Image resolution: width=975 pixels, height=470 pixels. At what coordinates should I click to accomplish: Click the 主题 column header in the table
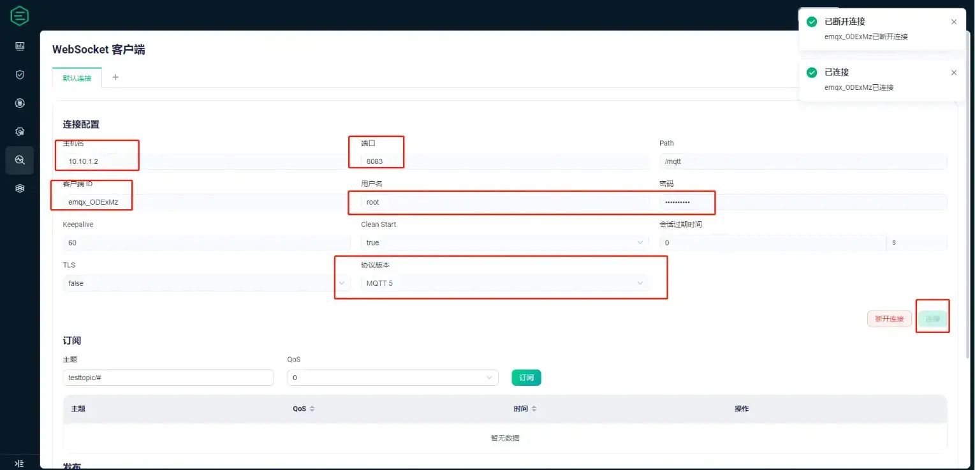point(78,409)
